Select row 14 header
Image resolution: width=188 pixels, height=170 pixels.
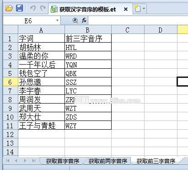(x=11, y=152)
